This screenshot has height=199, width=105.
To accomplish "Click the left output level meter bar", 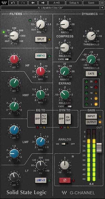I will coord(89,155).
